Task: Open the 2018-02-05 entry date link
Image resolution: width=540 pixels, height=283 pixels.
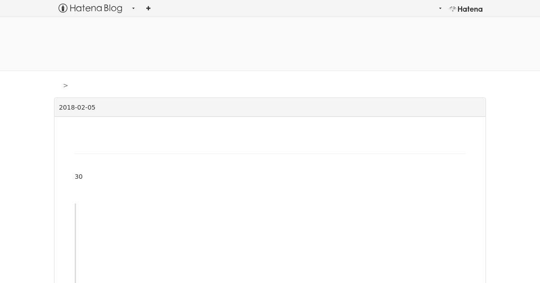Action: (x=77, y=107)
